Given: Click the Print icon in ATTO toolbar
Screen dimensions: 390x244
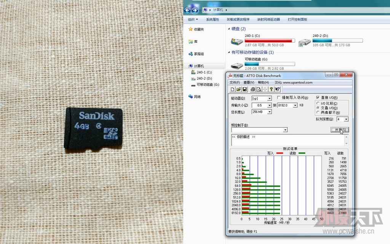Looking at the screenshot, I should (253, 89).
